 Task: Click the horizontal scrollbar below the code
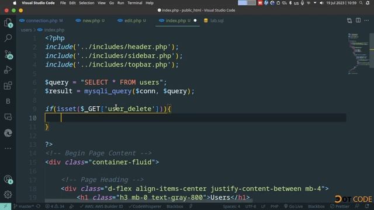point(148,201)
